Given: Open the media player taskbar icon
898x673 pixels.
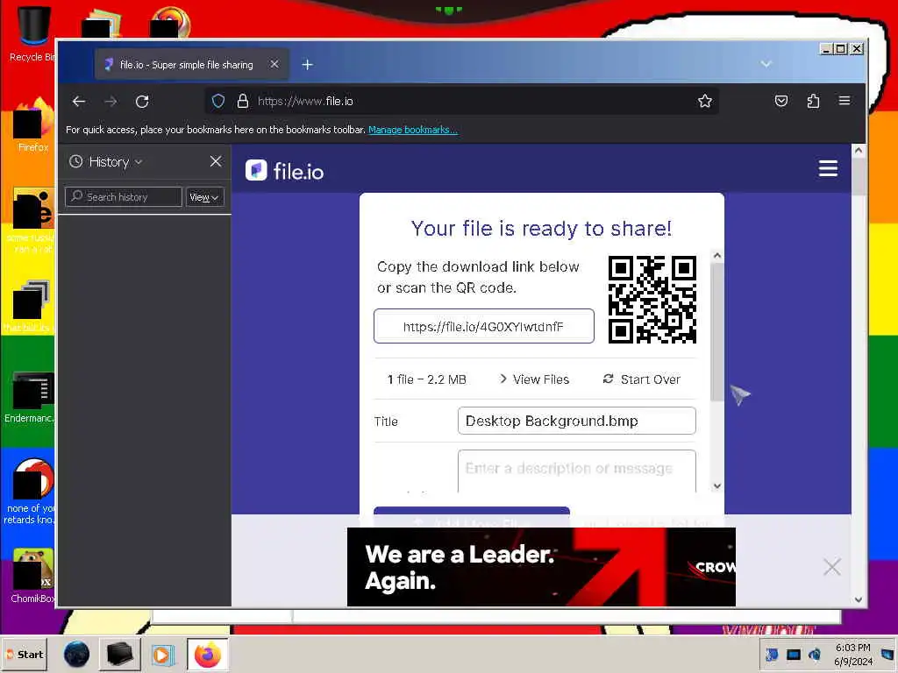Looking at the screenshot, I should pyautogui.click(x=162, y=655).
